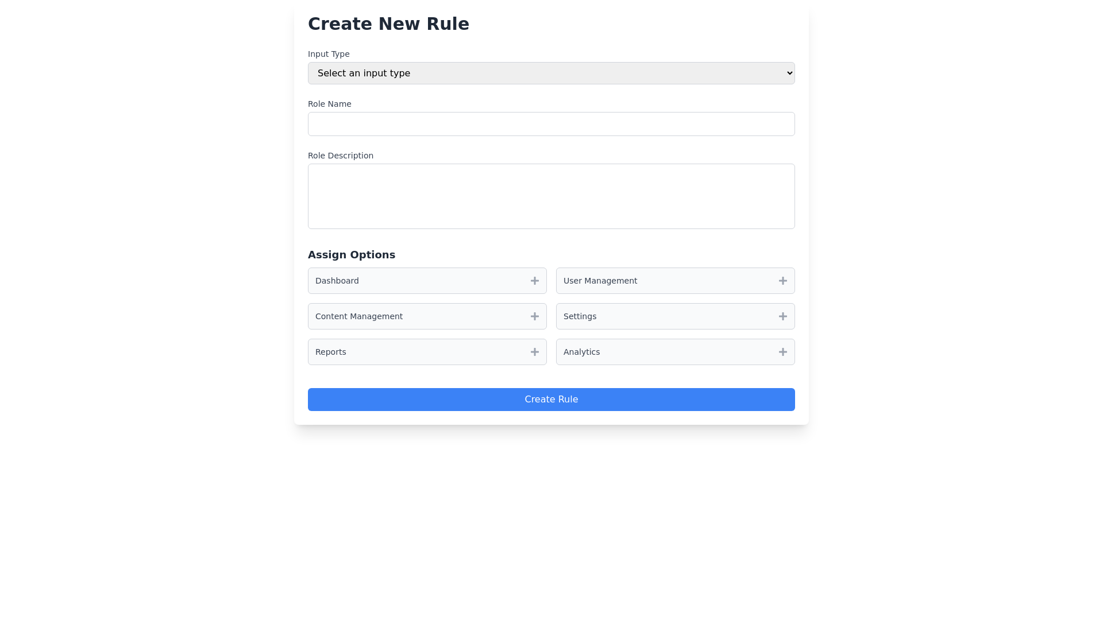Click the Role Description field label

[341, 156]
